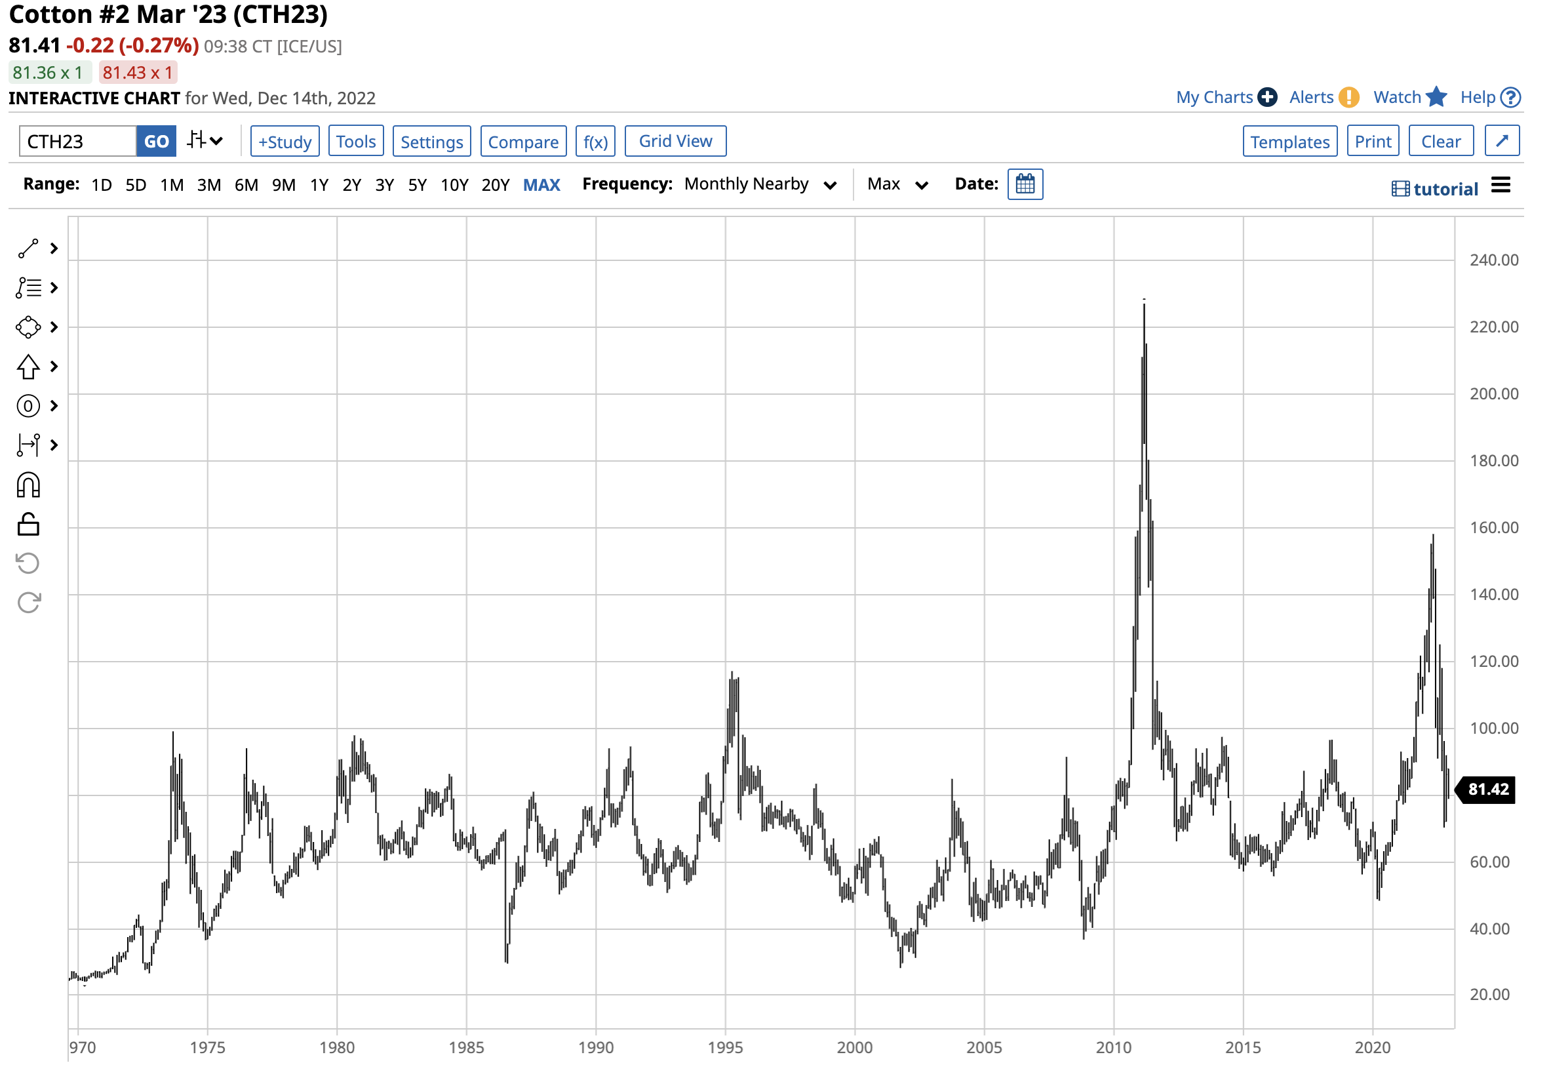Select the line drawing tool icon
The image size is (1551, 1082).
point(28,249)
